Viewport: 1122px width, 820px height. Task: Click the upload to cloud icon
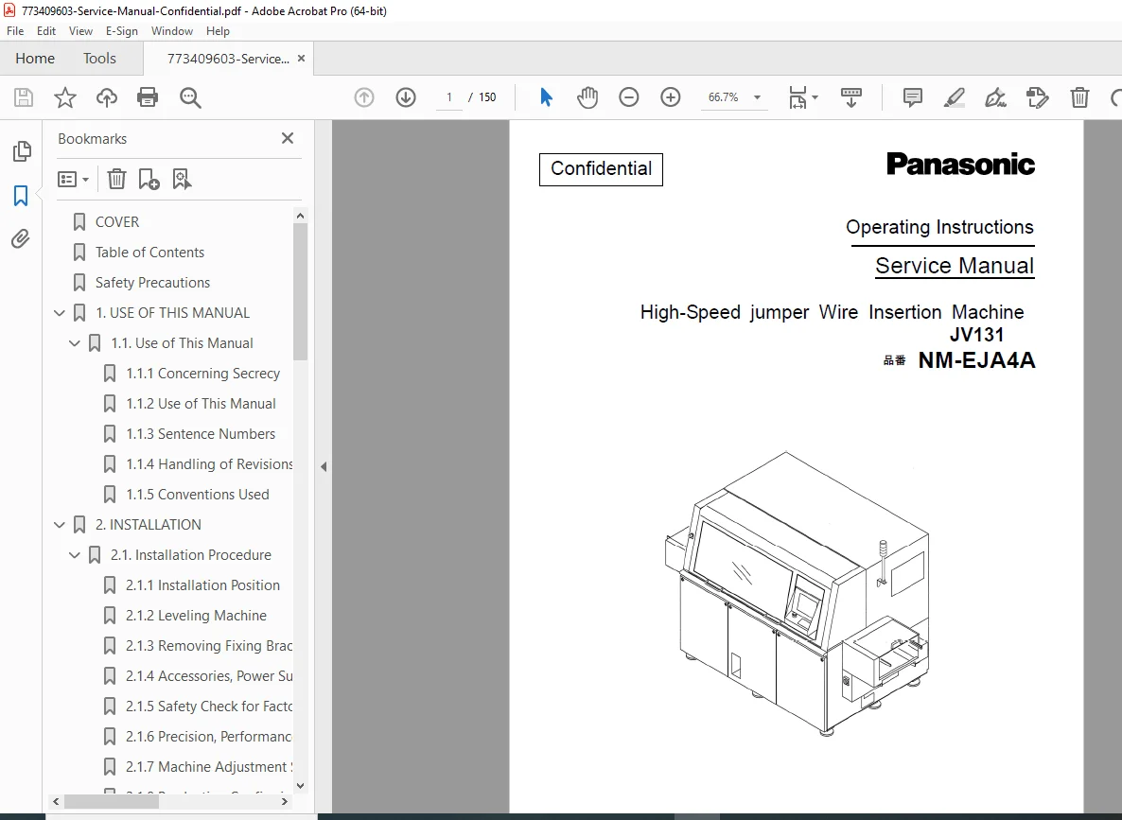[x=107, y=97]
